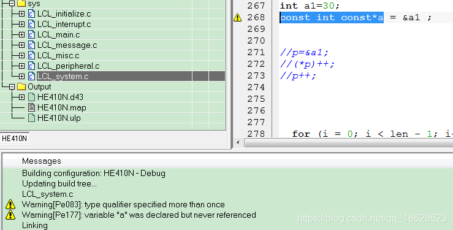This screenshot has height=230, width=453.
Task: Expand the LCL_message.c tree node
Action: coord(21,45)
